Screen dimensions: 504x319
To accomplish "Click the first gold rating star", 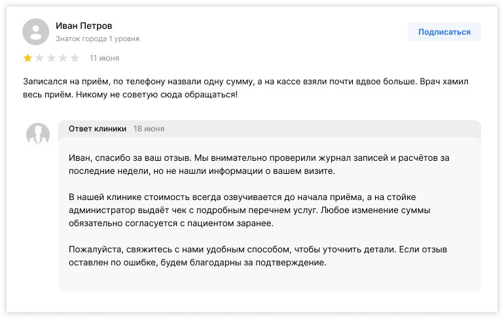I will click(x=27, y=58).
